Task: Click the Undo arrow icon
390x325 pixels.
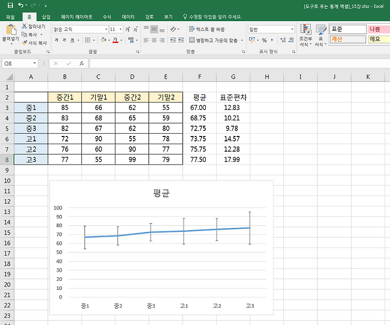Action: click(x=21, y=5)
